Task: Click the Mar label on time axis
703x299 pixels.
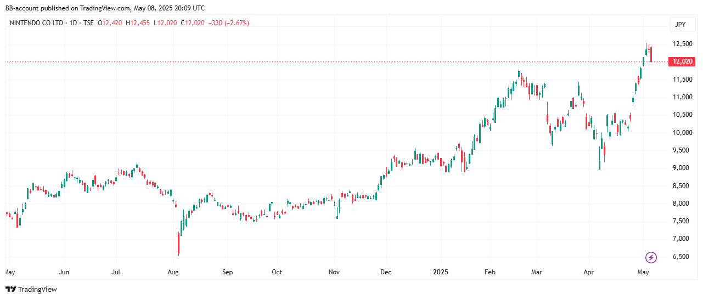Action: [x=538, y=272]
